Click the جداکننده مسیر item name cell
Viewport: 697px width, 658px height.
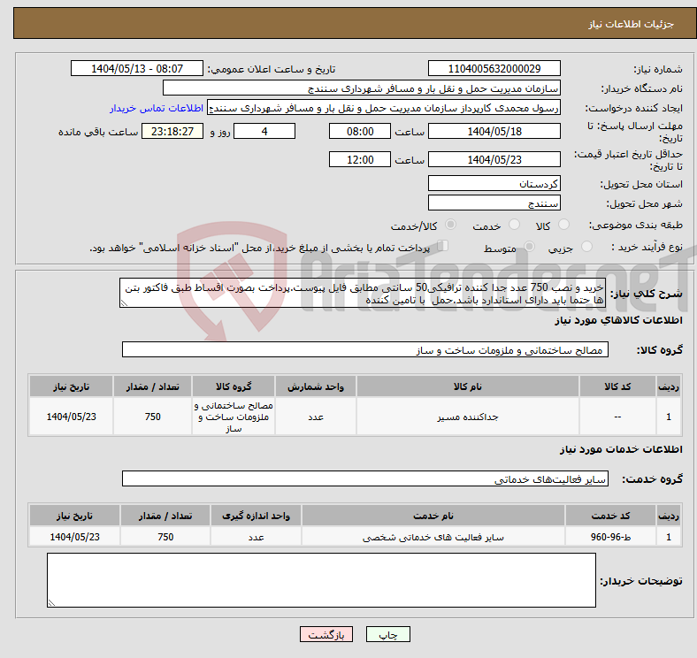tap(468, 417)
